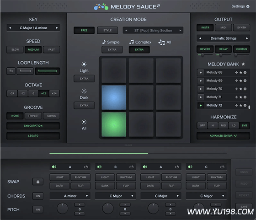Click the move icon for Melody 68
Image resolution: width=256 pixels, height=220 pixels.
[x=236, y=73]
